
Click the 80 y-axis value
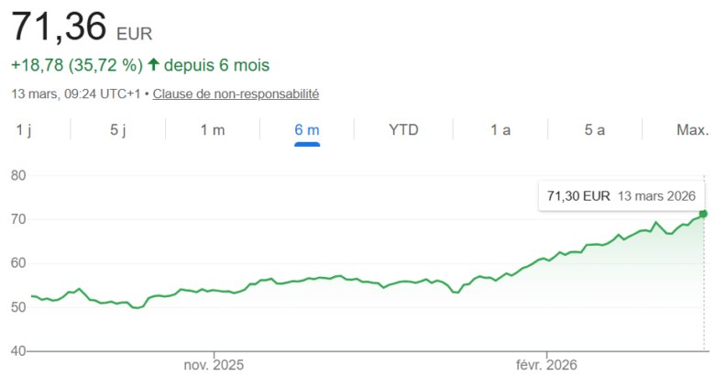[18, 175]
